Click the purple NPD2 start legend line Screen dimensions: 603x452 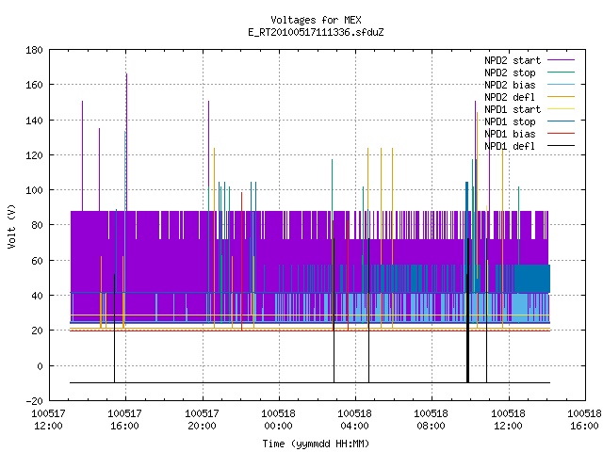561,60
